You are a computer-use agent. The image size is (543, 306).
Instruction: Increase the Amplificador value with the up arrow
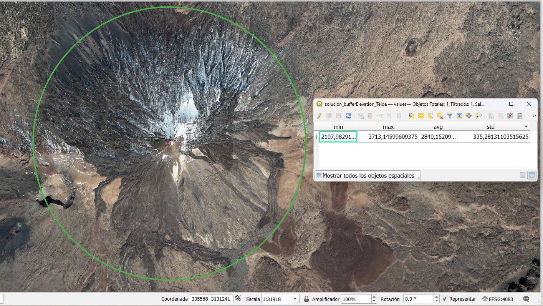point(374,297)
